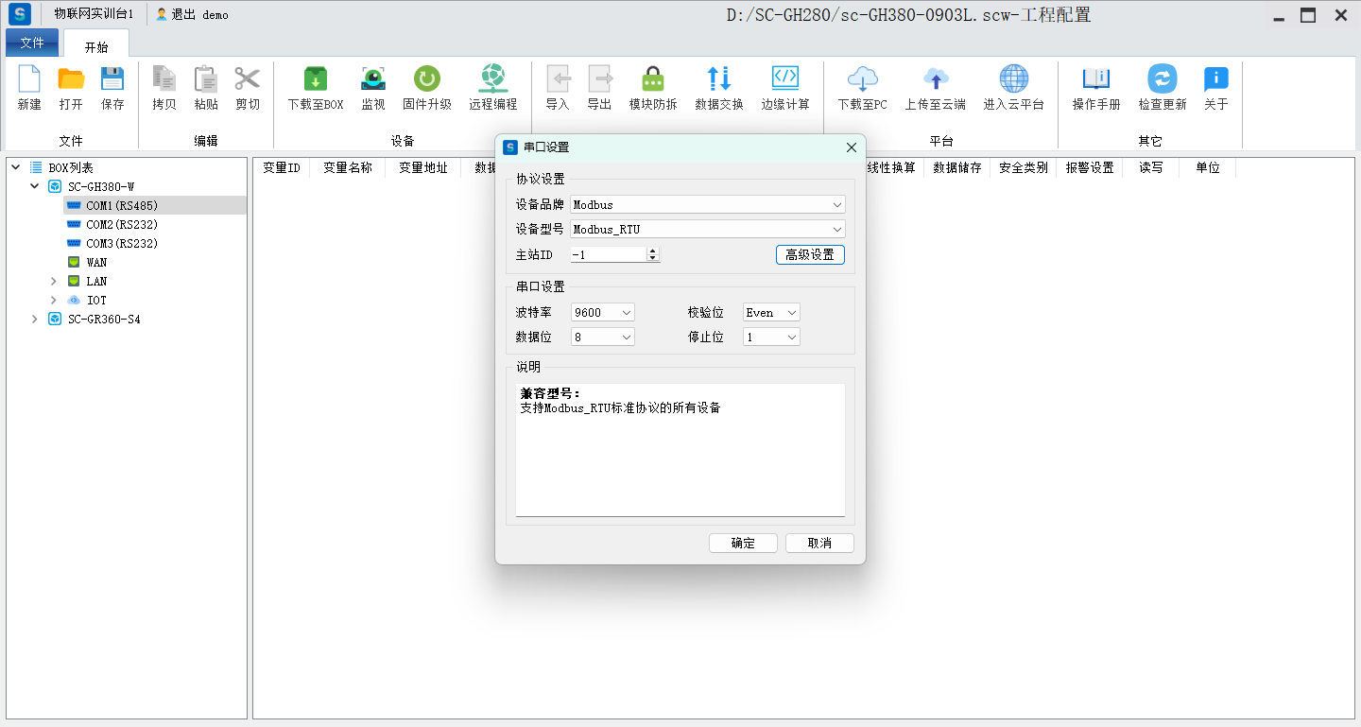Viewport: 1361px width, 727px height.
Task: Select the 开始 (Start) ribbon tab
Action: 96,46
